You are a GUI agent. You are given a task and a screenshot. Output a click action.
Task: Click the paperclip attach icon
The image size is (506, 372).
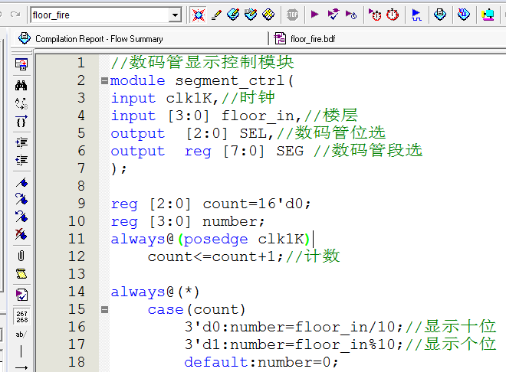21,256
